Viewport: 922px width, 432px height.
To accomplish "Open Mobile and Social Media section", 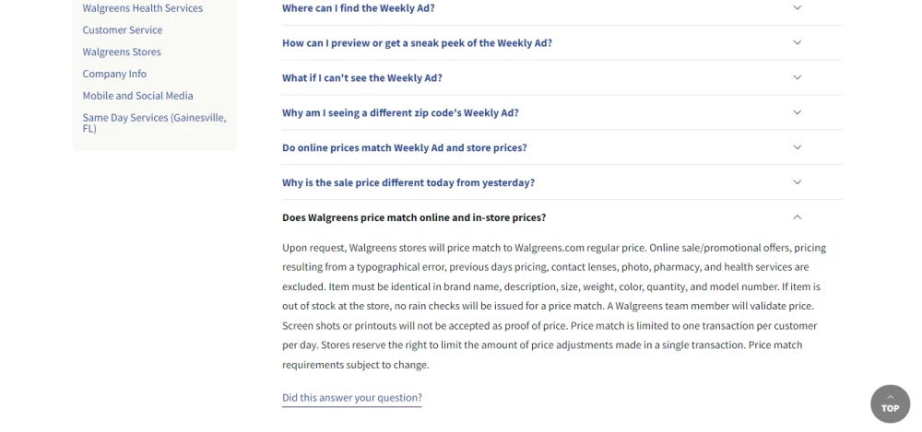I will click(137, 96).
